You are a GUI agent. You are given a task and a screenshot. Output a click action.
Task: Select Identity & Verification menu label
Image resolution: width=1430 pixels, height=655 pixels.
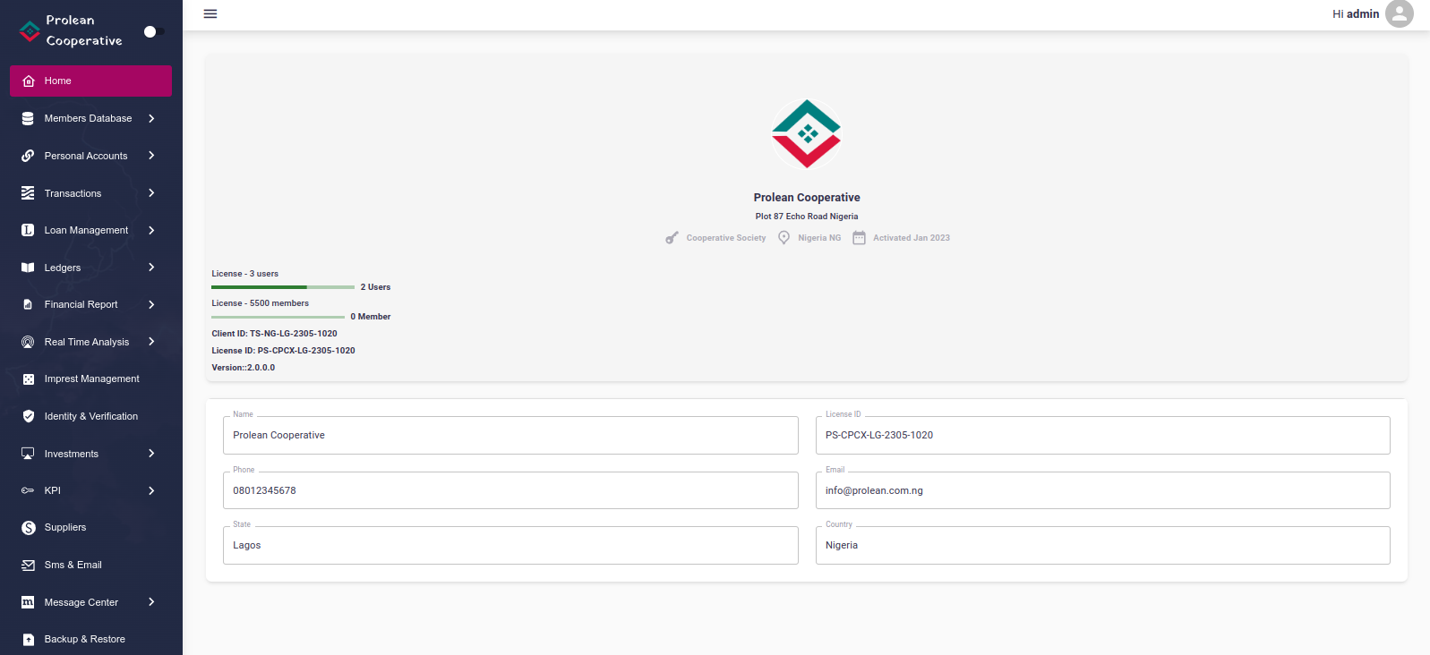coord(91,416)
